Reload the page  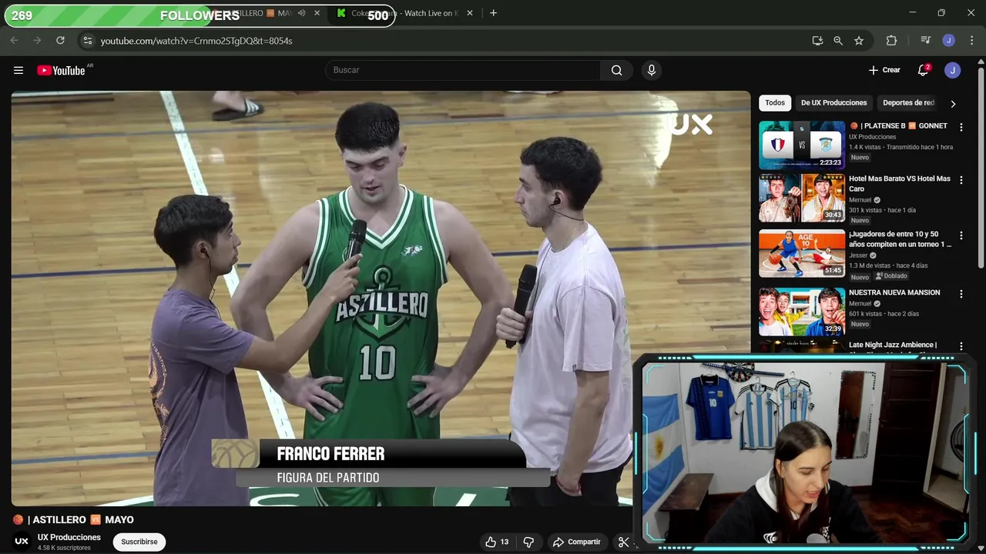pyautogui.click(x=60, y=41)
